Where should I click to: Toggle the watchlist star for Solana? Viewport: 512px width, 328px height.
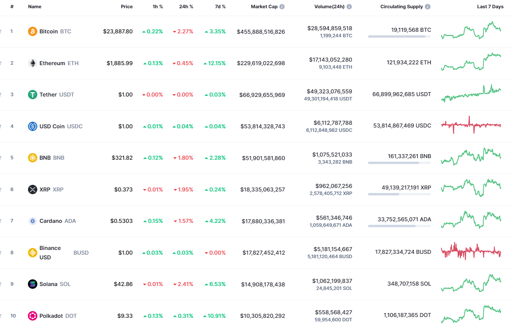[2, 284]
